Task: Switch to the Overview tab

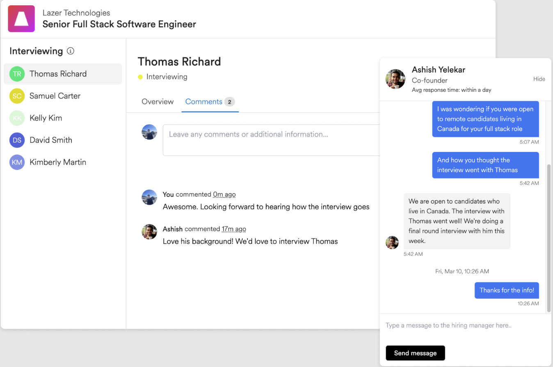Action: click(158, 102)
